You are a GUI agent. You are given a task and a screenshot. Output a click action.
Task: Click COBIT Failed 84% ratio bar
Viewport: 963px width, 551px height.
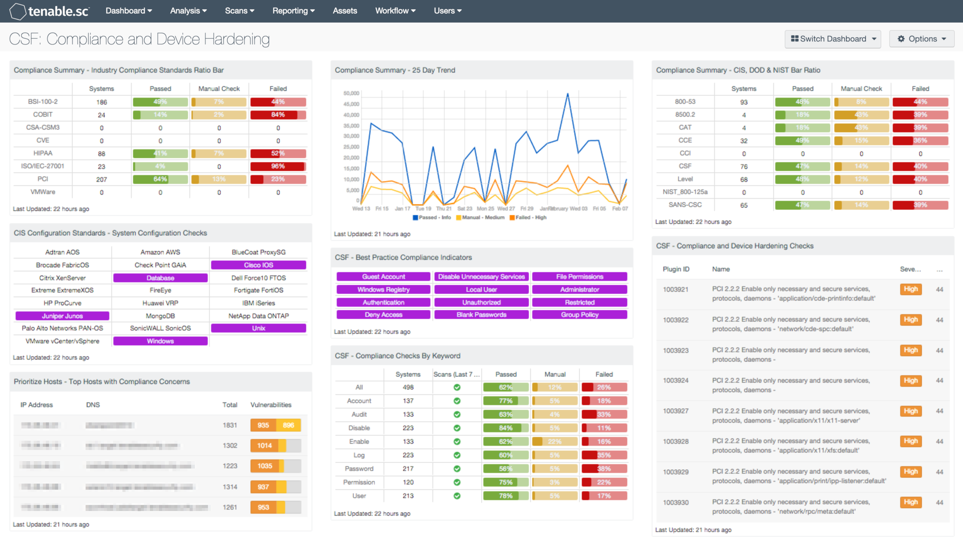(x=278, y=115)
